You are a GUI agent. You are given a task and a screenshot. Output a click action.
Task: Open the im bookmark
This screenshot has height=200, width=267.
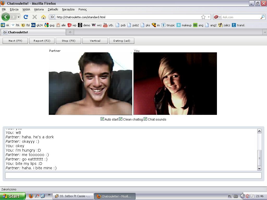coord(156,25)
